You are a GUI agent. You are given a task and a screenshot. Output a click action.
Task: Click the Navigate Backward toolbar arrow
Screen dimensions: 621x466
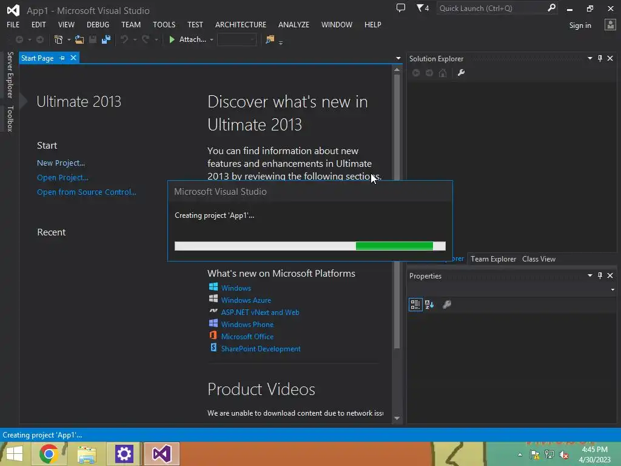(19, 39)
